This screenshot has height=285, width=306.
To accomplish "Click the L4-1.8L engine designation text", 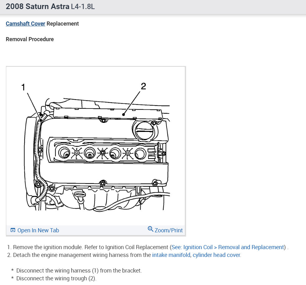I will [83, 6].
